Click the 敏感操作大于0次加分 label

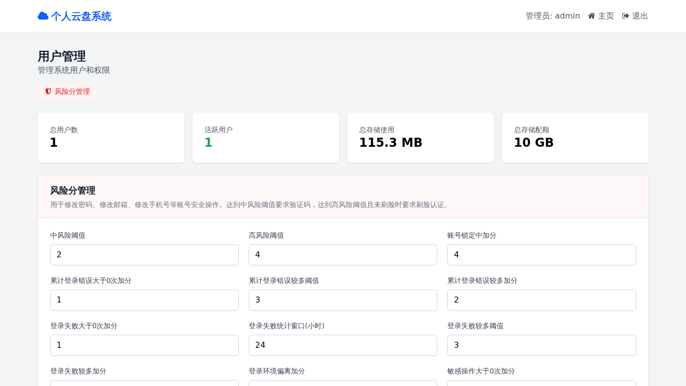481,371
